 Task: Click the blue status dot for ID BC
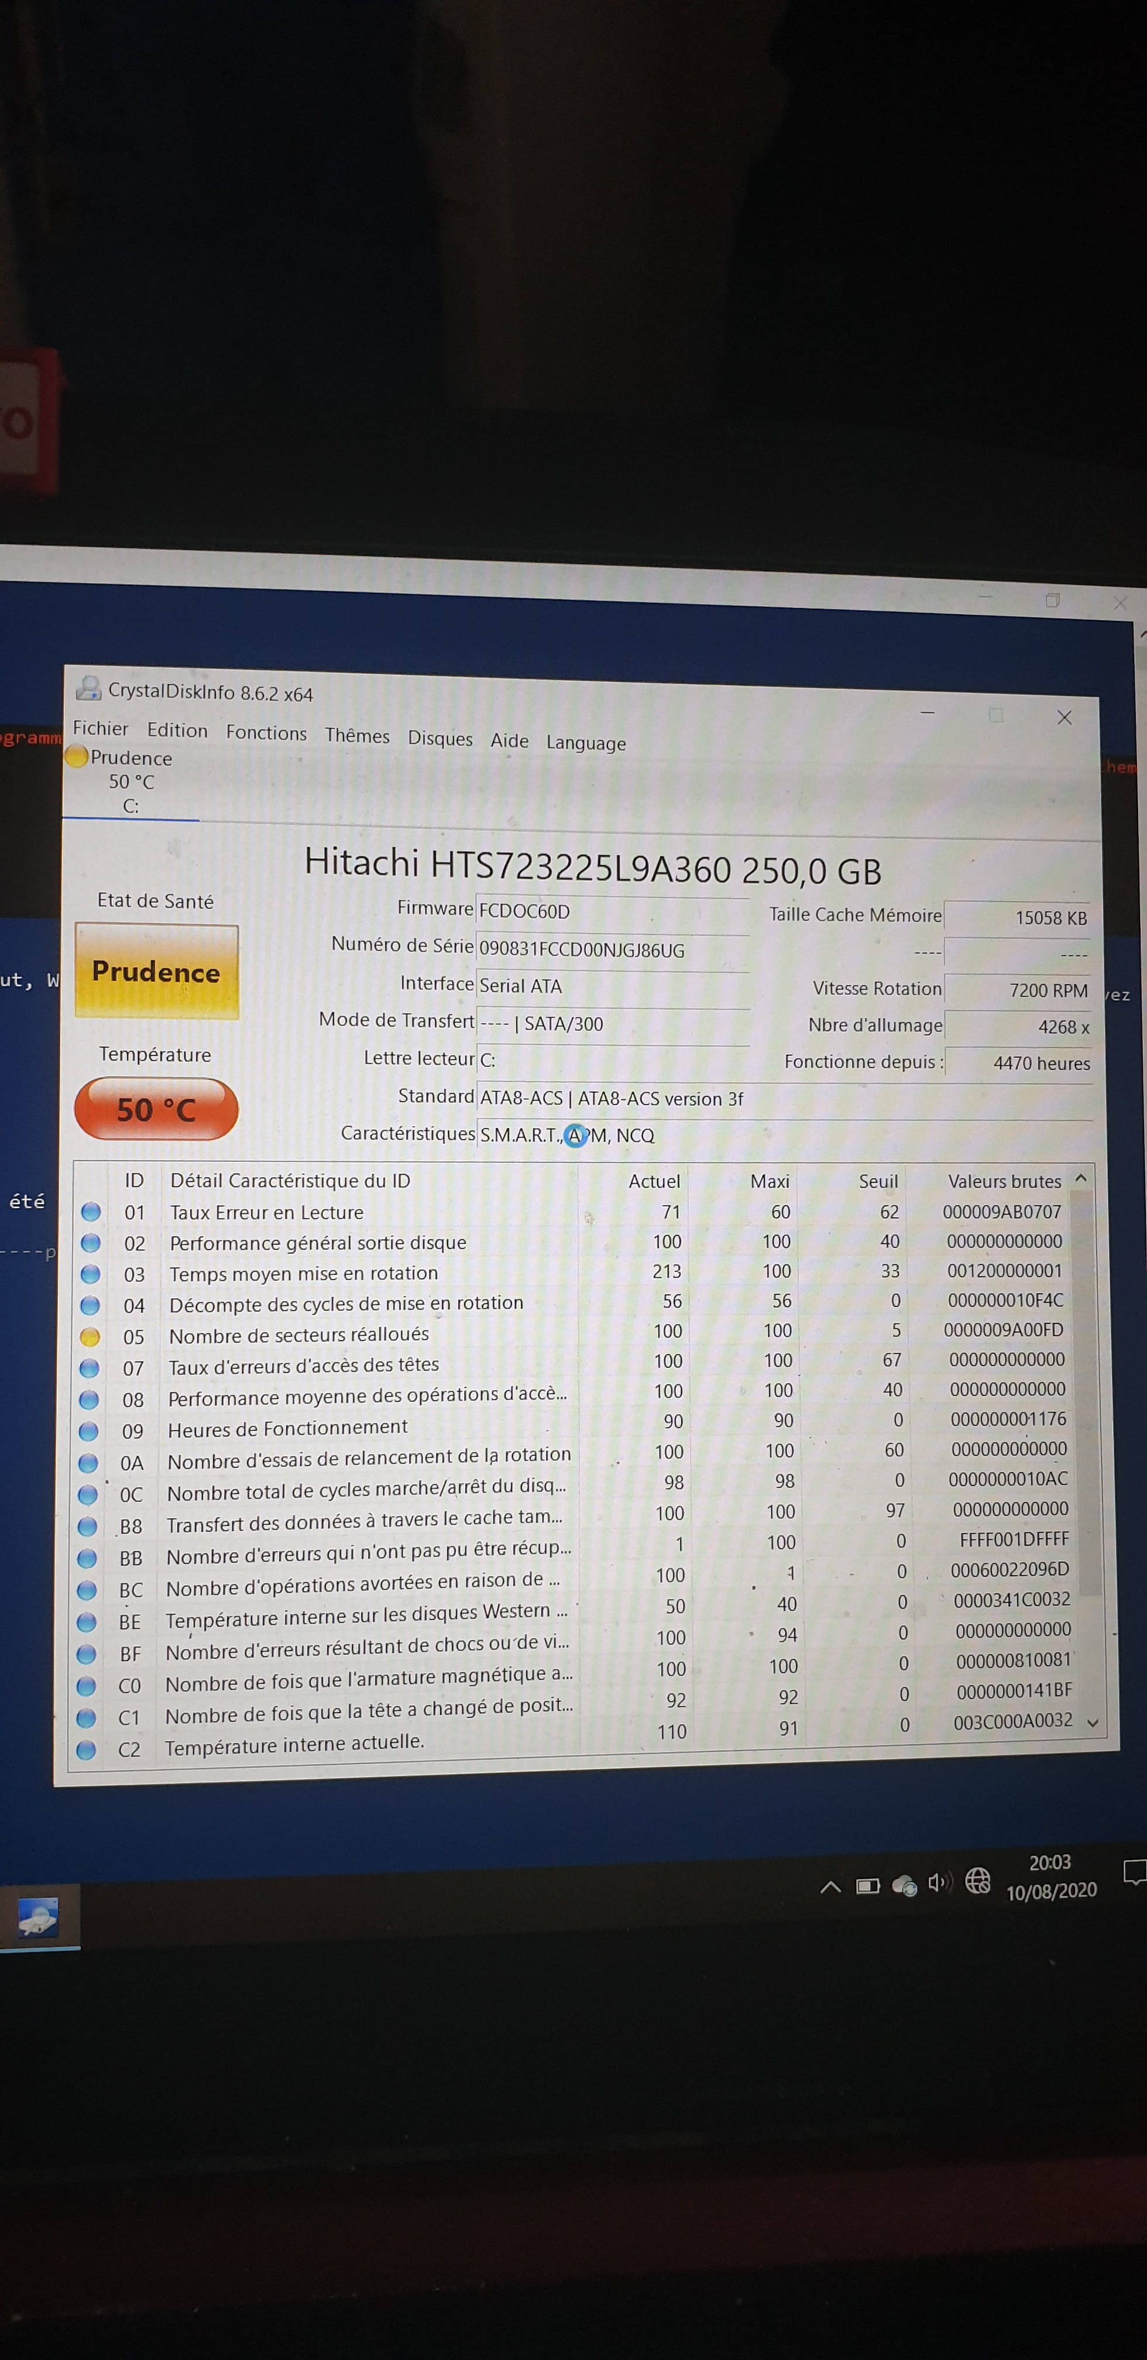tap(87, 1590)
